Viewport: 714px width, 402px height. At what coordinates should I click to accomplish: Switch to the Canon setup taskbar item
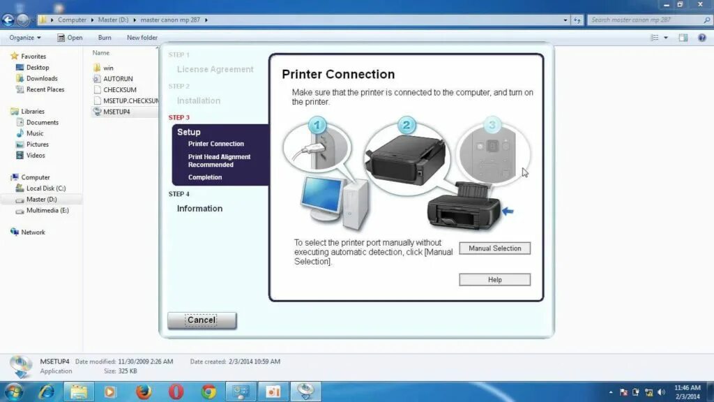pyautogui.click(x=305, y=392)
